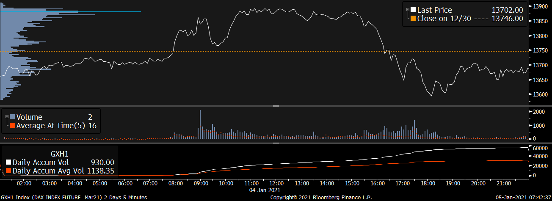The height and width of the screenshot is (201, 552).
Task: Click the 13600 price axis label
Action: tap(541, 94)
